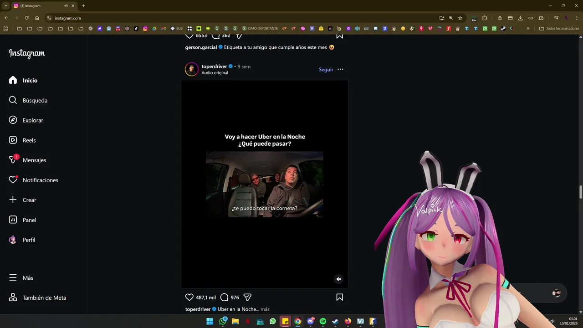This screenshot has width=583, height=328.
Task: Open Discord from the taskbar
Action: tap(311, 321)
